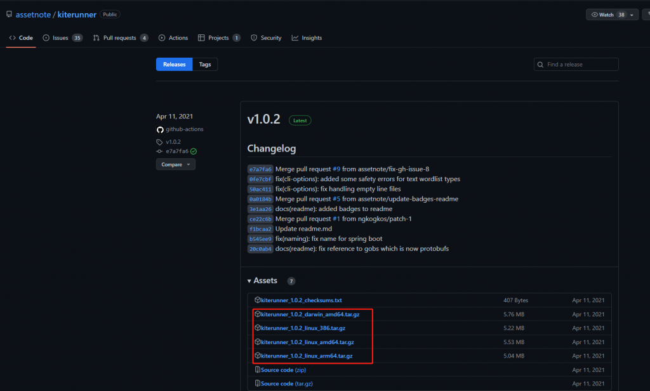This screenshot has height=391, width=650.
Task: Open the Actions tab
Action: click(x=173, y=37)
